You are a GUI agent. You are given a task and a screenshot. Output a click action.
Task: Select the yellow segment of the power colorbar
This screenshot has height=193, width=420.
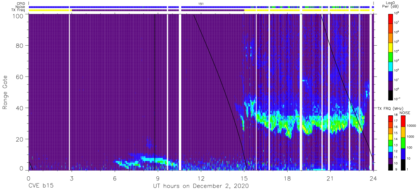point(390,47)
